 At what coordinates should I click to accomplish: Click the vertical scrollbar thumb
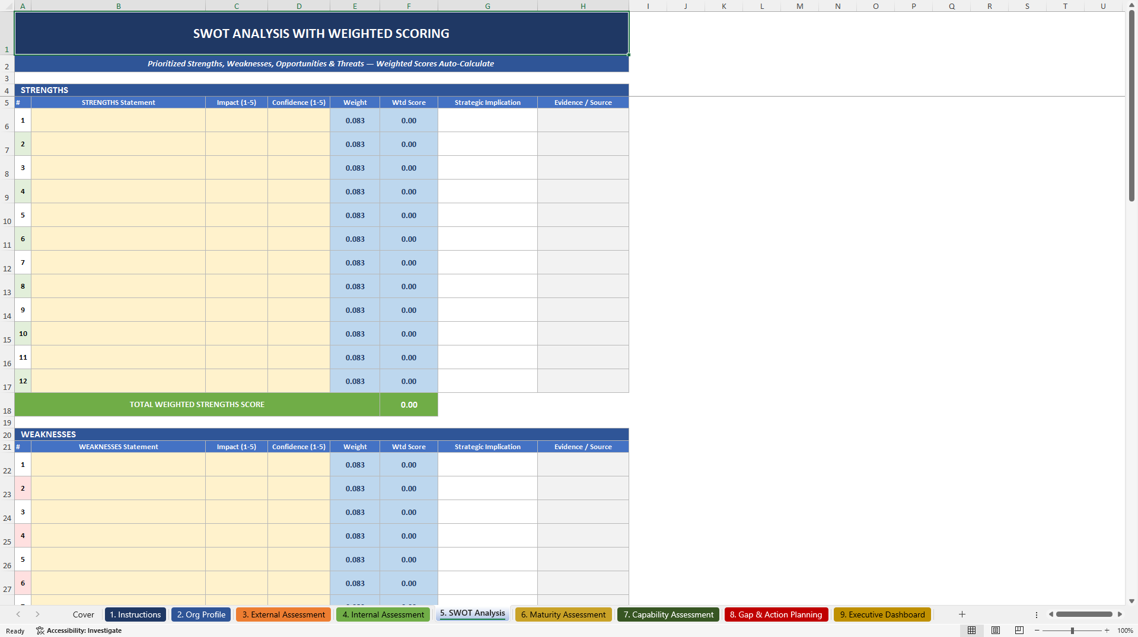tap(1131, 105)
